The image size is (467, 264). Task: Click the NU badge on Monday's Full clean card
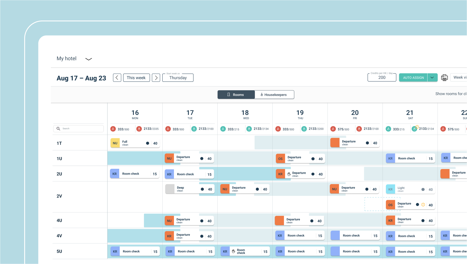click(x=115, y=143)
